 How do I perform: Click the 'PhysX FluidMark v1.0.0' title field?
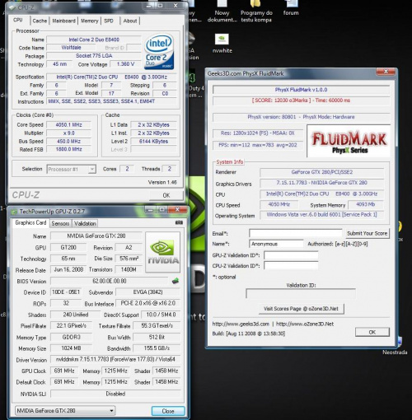[x=301, y=90]
